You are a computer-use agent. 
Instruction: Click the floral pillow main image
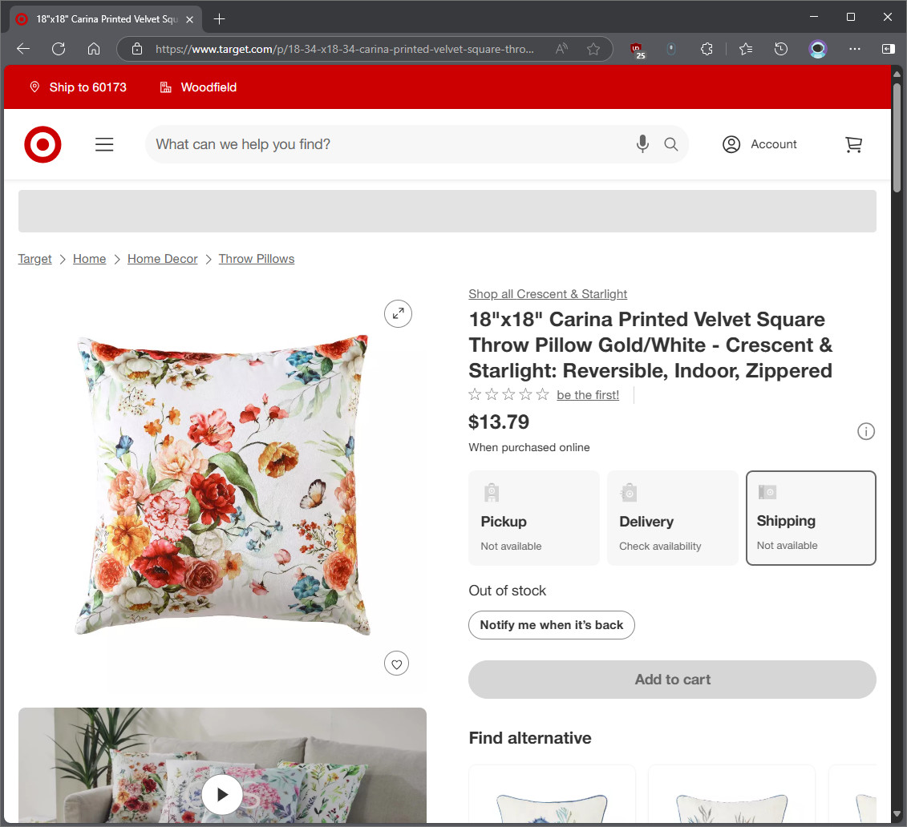[223, 486]
